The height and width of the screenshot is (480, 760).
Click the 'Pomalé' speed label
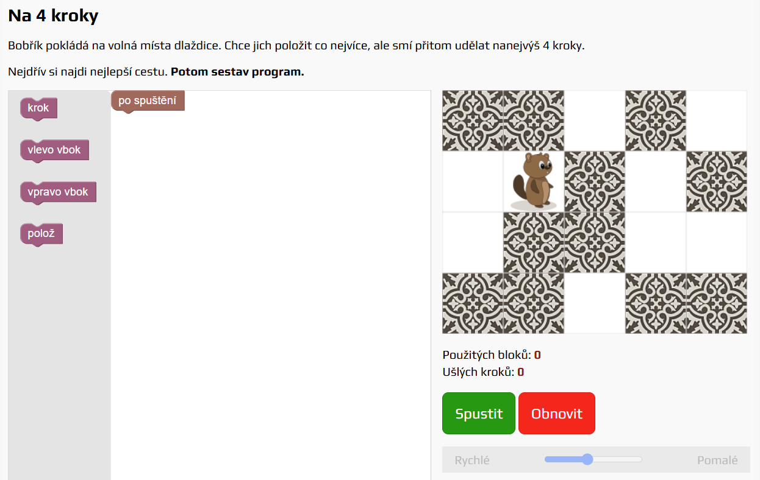coord(717,461)
